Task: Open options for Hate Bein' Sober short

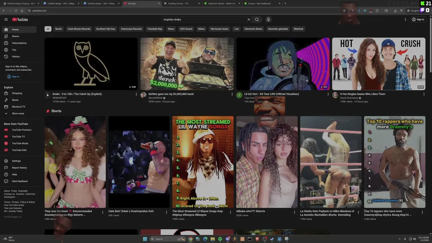Action: (x=166, y=212)
